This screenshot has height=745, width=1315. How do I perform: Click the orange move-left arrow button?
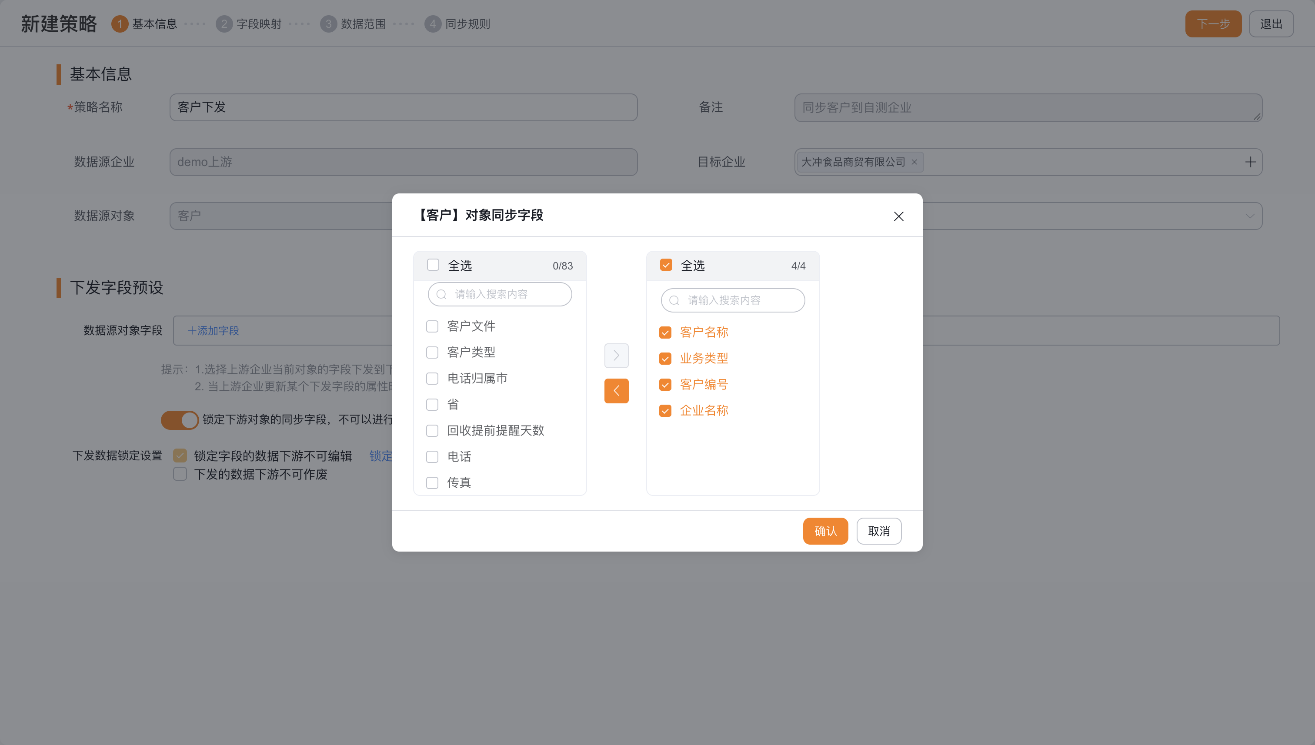pos(616,391)
